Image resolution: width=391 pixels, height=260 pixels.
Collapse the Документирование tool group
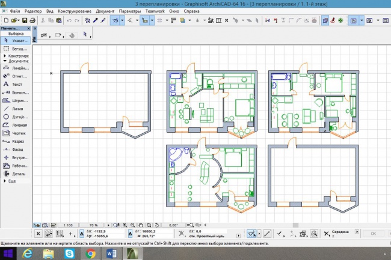click(16, 61)
